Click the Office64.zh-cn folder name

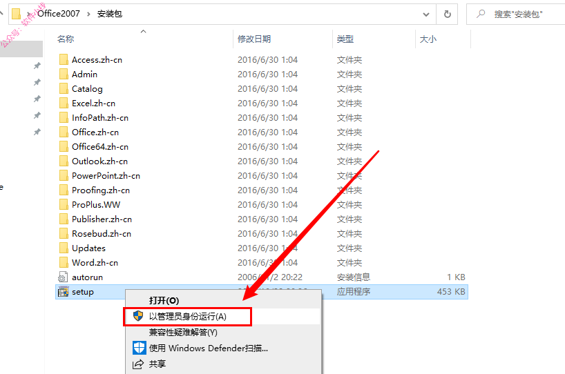pos(100,146)
